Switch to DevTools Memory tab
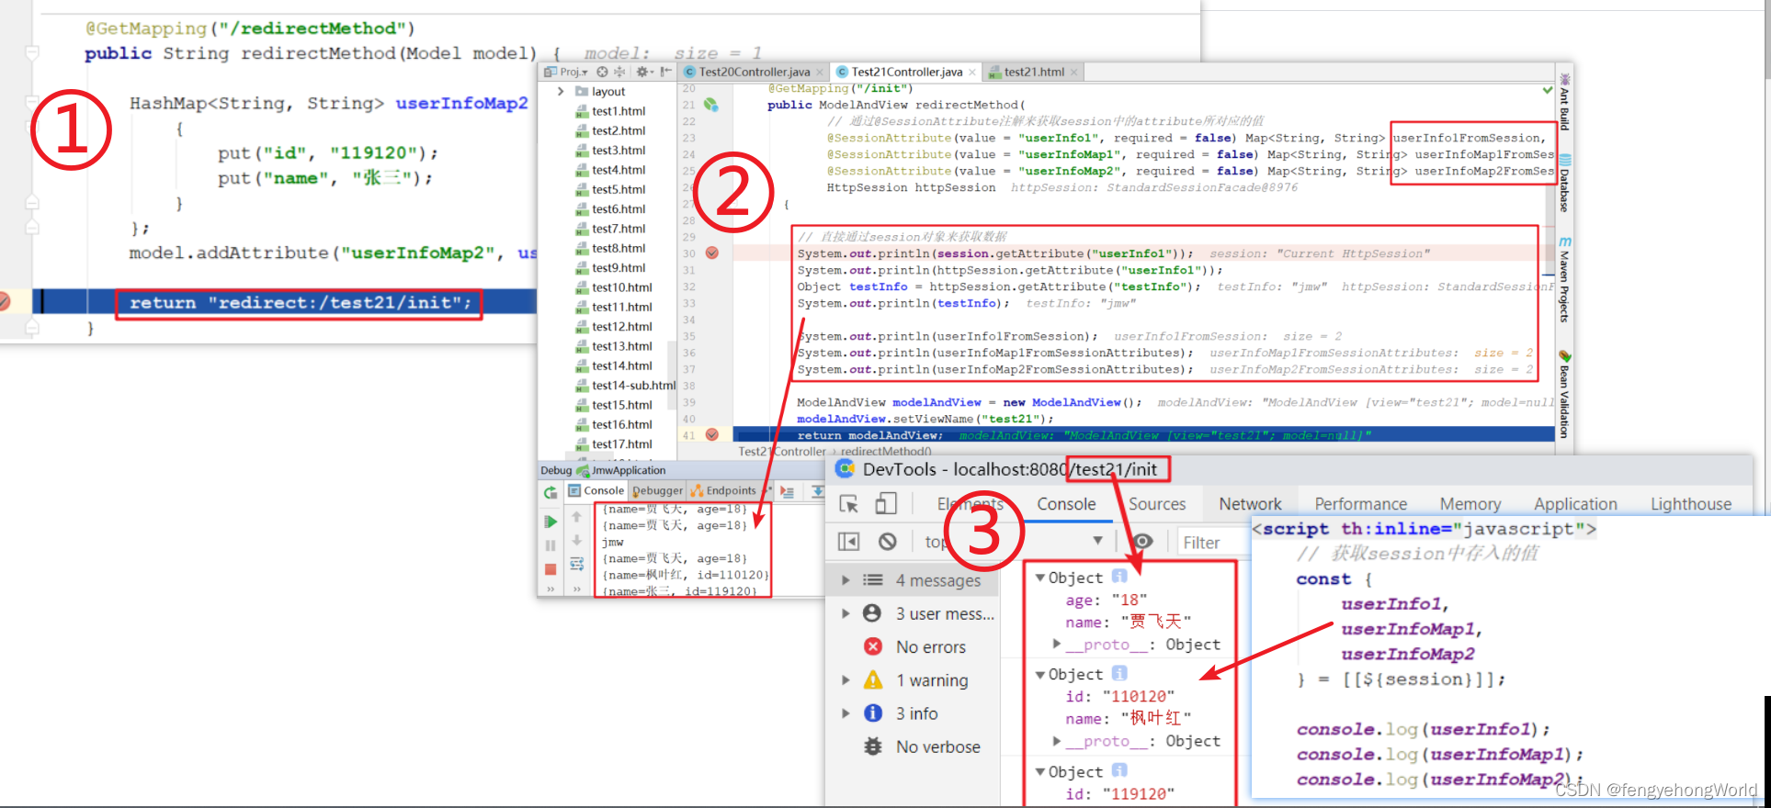Screen dimensions: 1771x808 1470,504
